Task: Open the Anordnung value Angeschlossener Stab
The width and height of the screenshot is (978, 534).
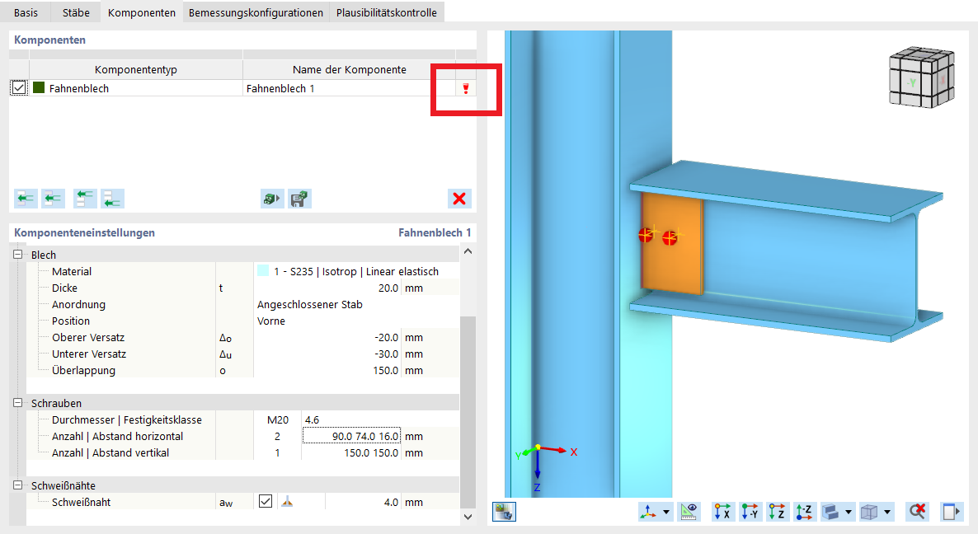Action: (x=310, y=304)
